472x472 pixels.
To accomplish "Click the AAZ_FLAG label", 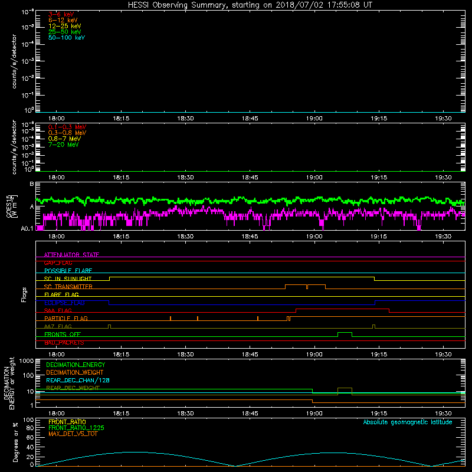I will click(58, 326).
